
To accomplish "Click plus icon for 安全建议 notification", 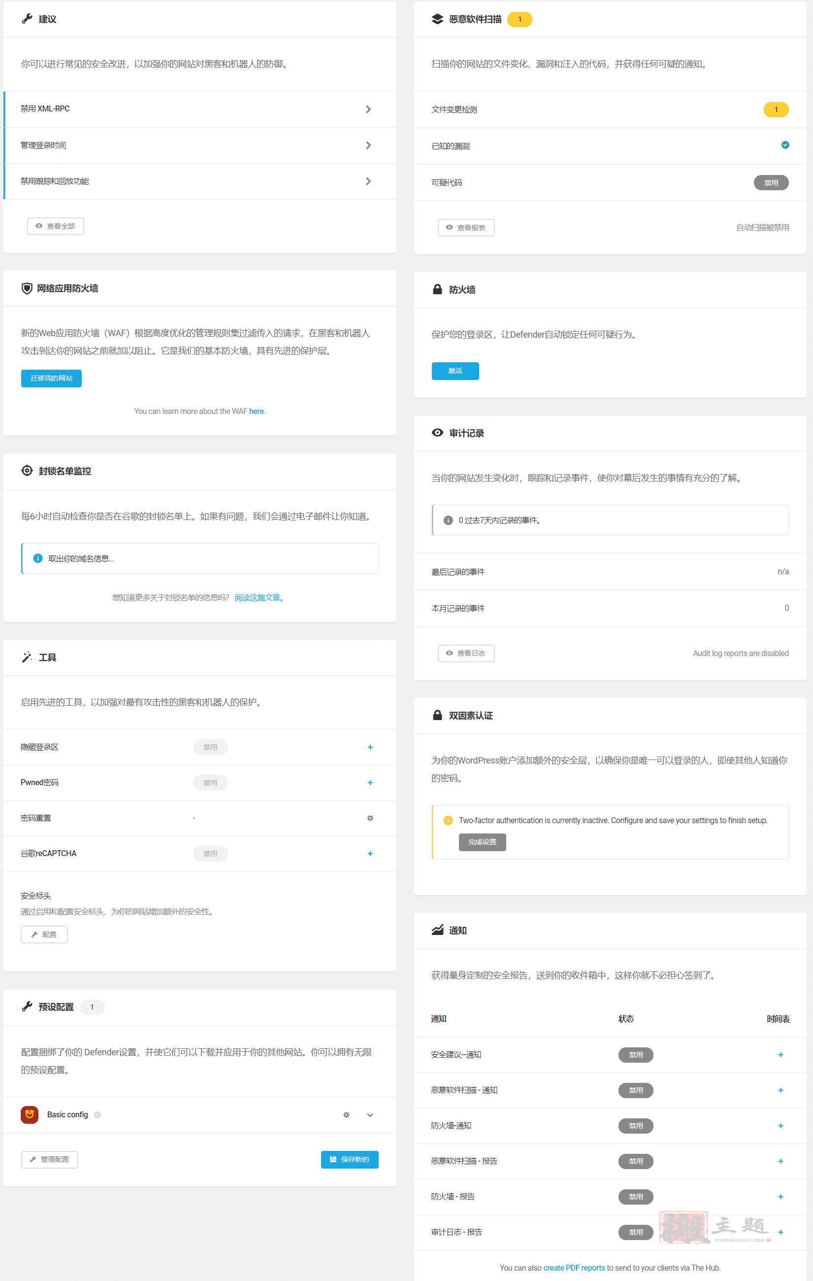I will (780, 1055).
